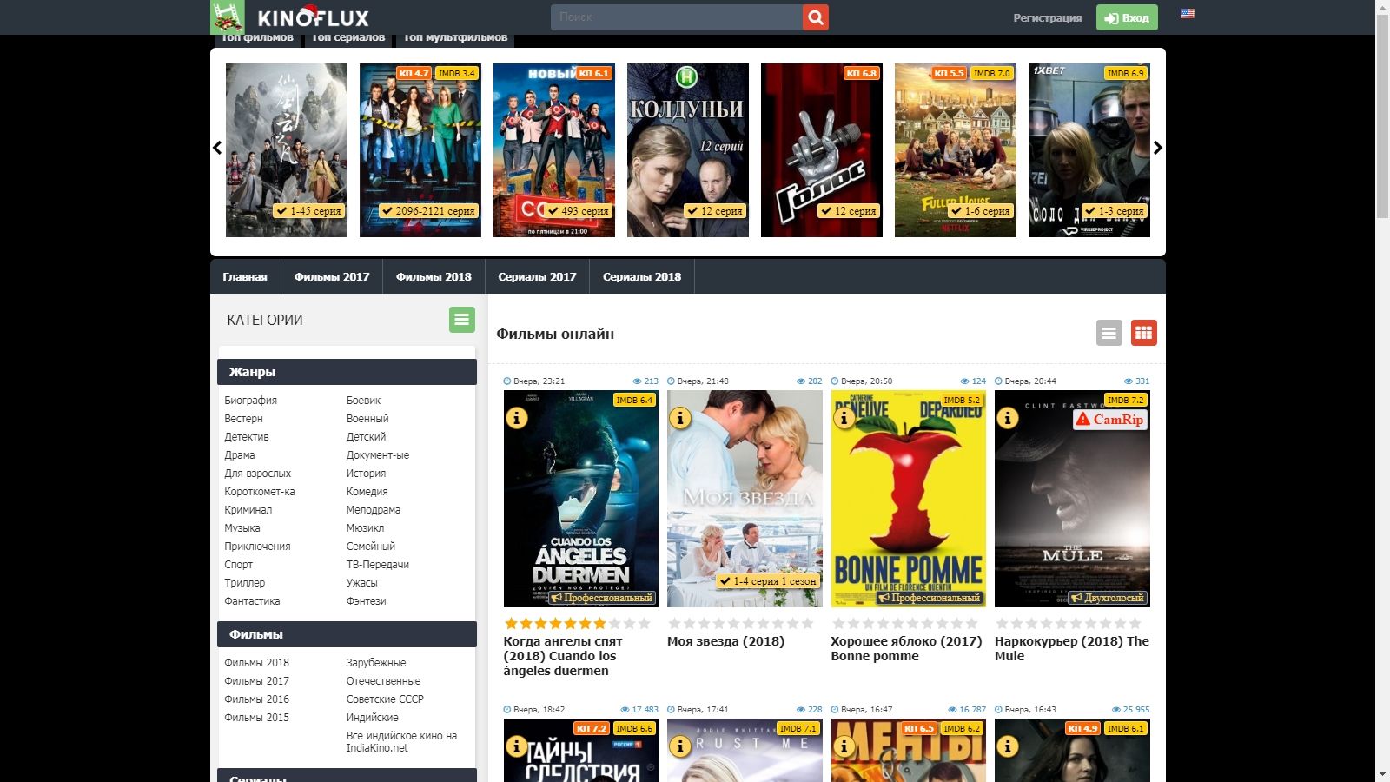This screenshot has width=1390, height=782.
Task: Switch to grid view layout
Action: click(x=1143, y=333)
